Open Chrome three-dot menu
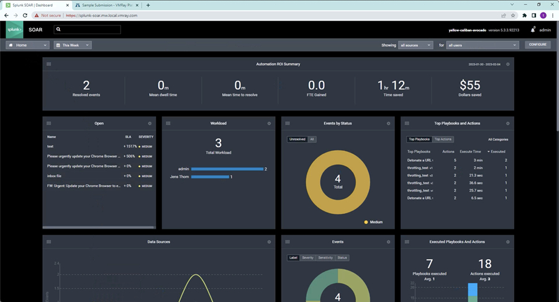Image resolution: width=559 pixels, height=302 pixels. [553, 16]
